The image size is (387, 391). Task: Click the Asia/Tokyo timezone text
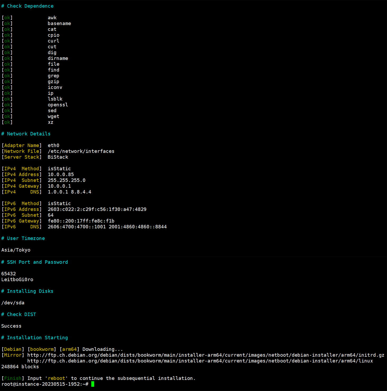pos(16,250)
